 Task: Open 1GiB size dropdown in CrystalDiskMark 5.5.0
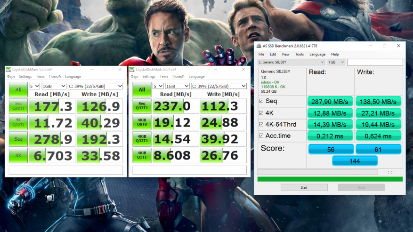pyautogui.click(x=54, y=86)
